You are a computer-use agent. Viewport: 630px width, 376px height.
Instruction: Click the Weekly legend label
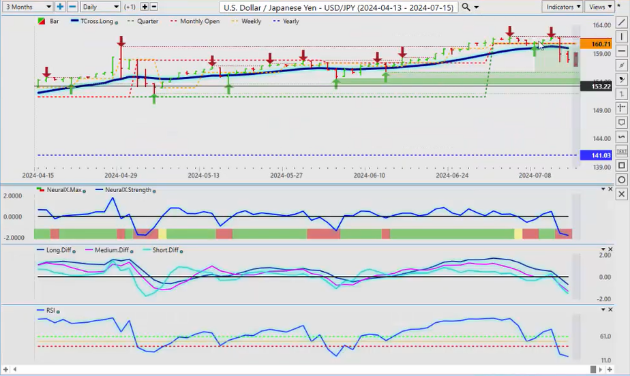(251, 21)
